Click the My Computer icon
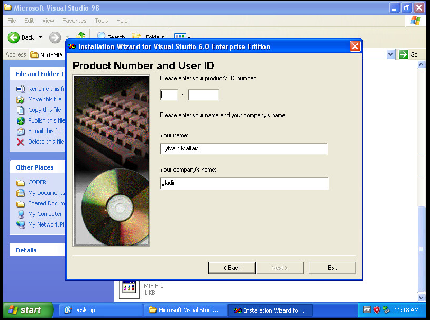The image size is (430, 320). (x=21, y=214)
